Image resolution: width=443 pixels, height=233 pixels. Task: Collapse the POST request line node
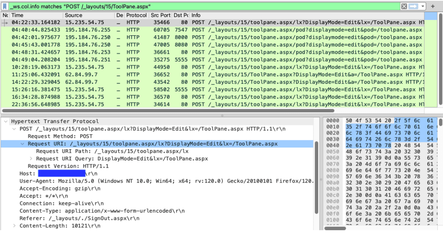click(x=15, y=129)
